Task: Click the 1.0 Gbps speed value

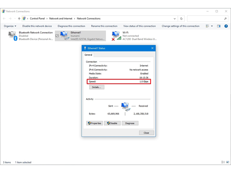Action: click(144, 82)
